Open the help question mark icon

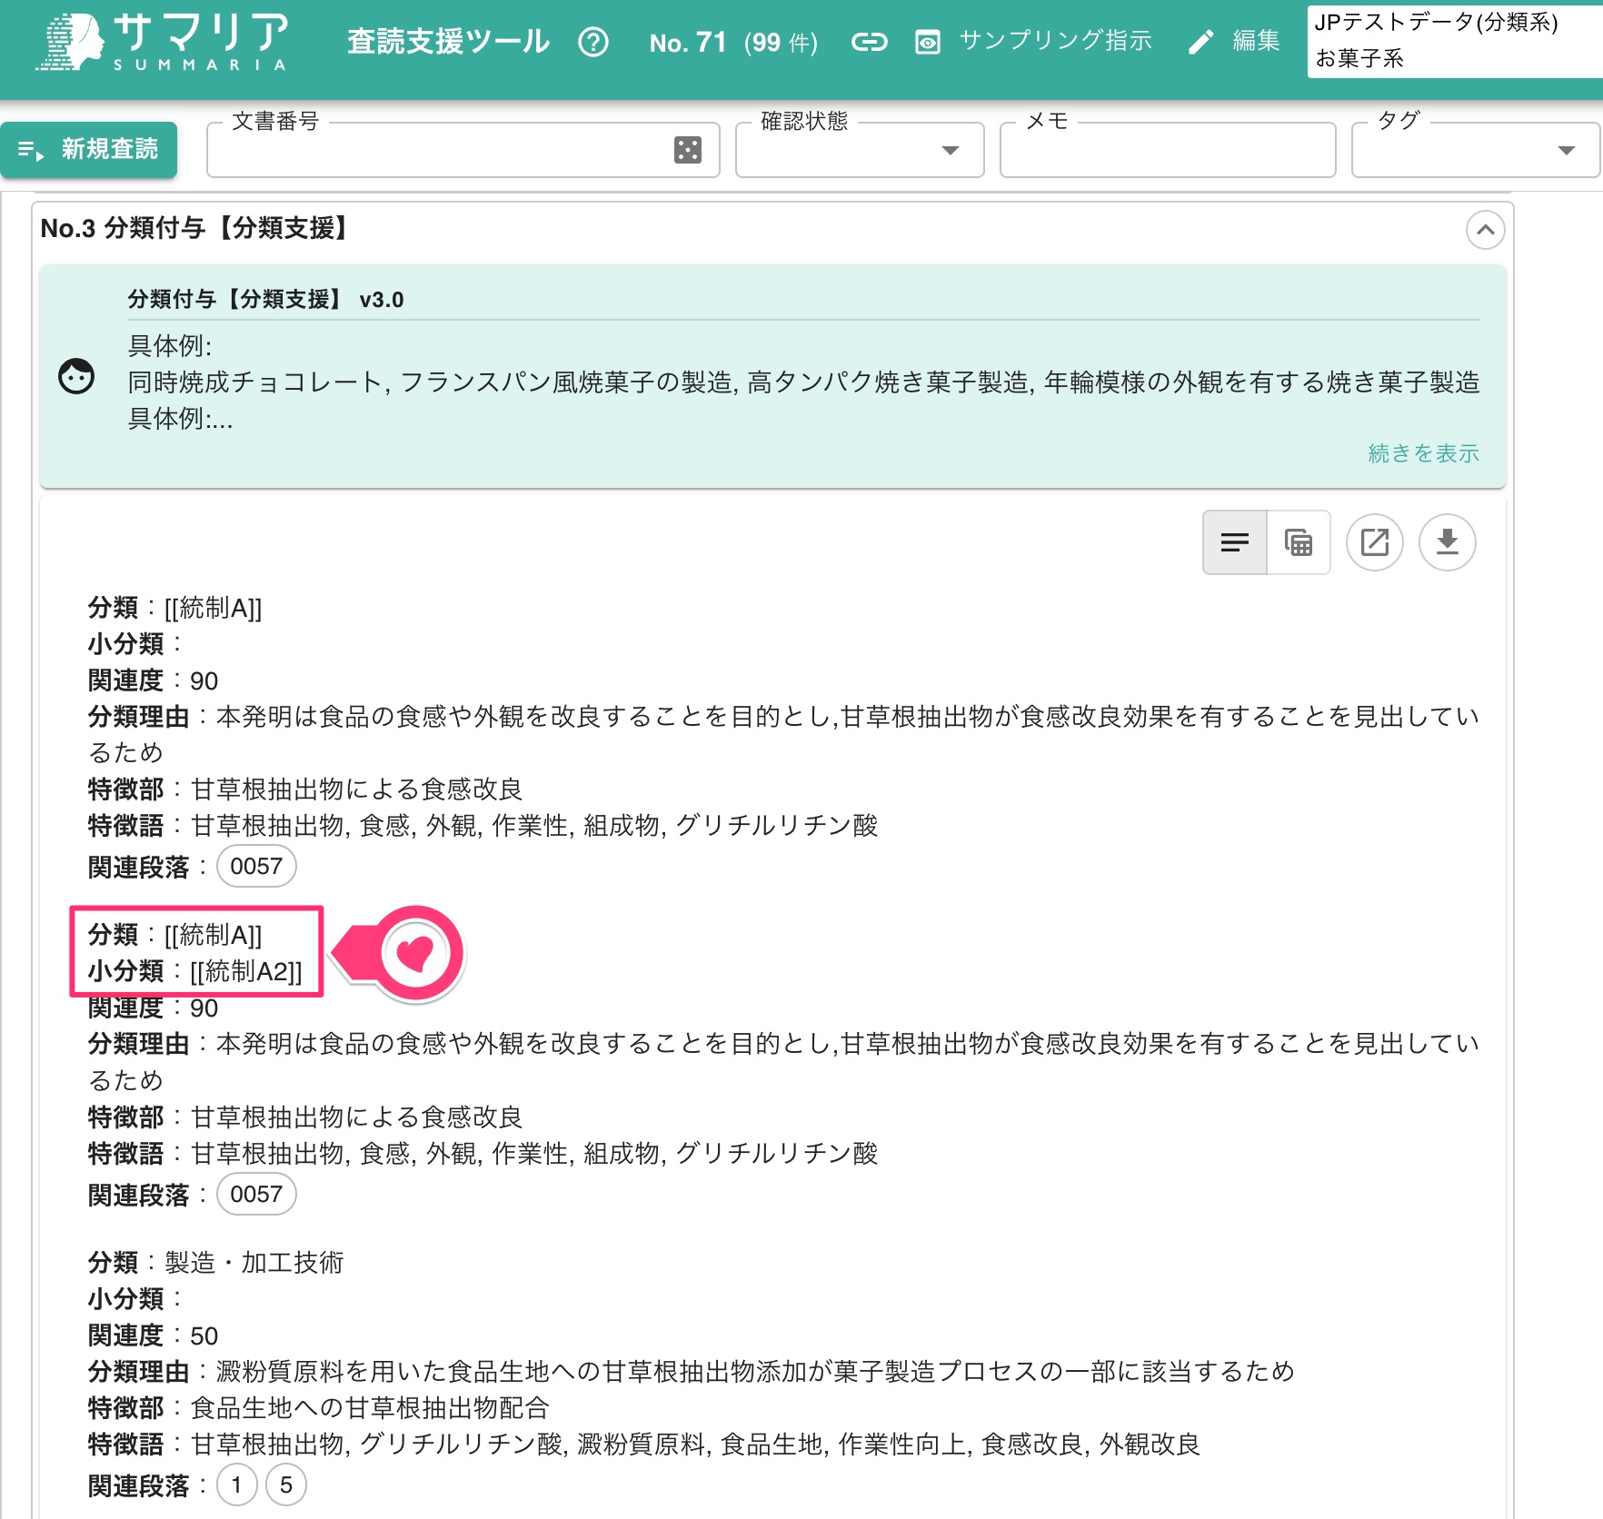pyautogui.click(x=593, y=42)
